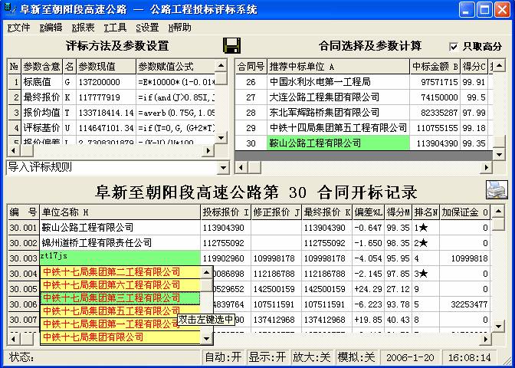Click the 报价均值 parameter cell
The width and height of the screenshot is (515, 368).
(x=41, y=113)
